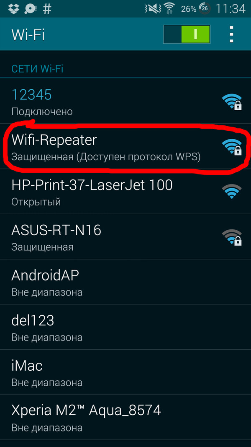Tap the Wi-Fi signal icon in status bar
Image resolution: width=251 pixels, height=447 pixels.
170,9
